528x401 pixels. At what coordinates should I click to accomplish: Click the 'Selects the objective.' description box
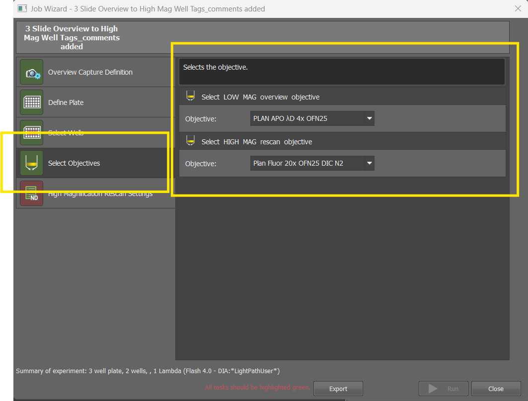pyautogui.click(x=342, y=72)
